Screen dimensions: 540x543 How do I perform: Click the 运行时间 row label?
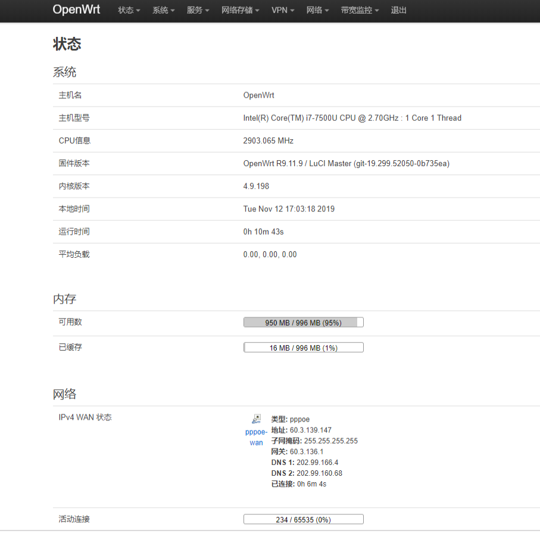tap(74, 232)
